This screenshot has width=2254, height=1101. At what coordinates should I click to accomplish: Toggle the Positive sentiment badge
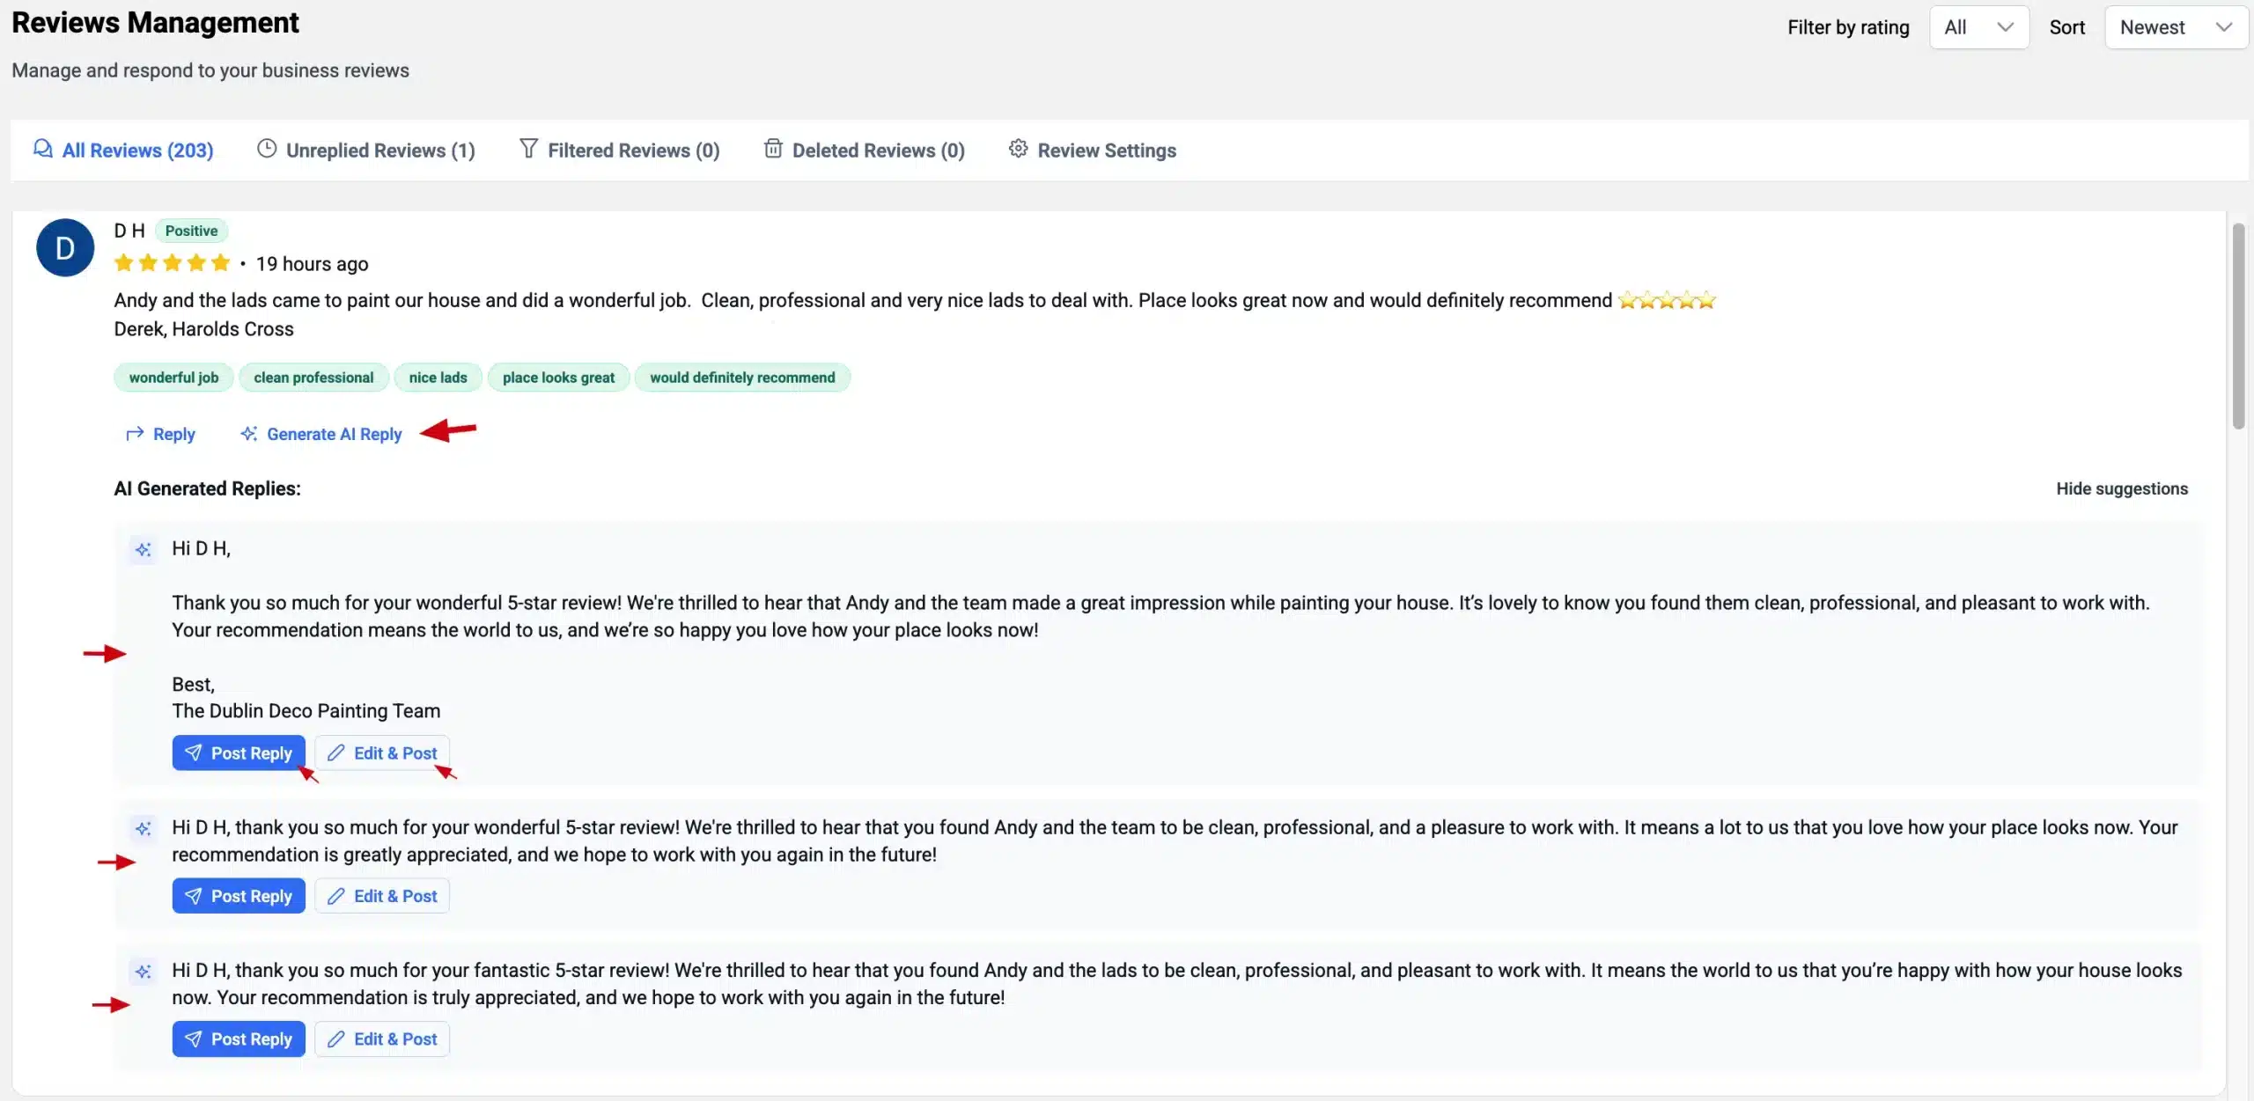tap(191, 230)
